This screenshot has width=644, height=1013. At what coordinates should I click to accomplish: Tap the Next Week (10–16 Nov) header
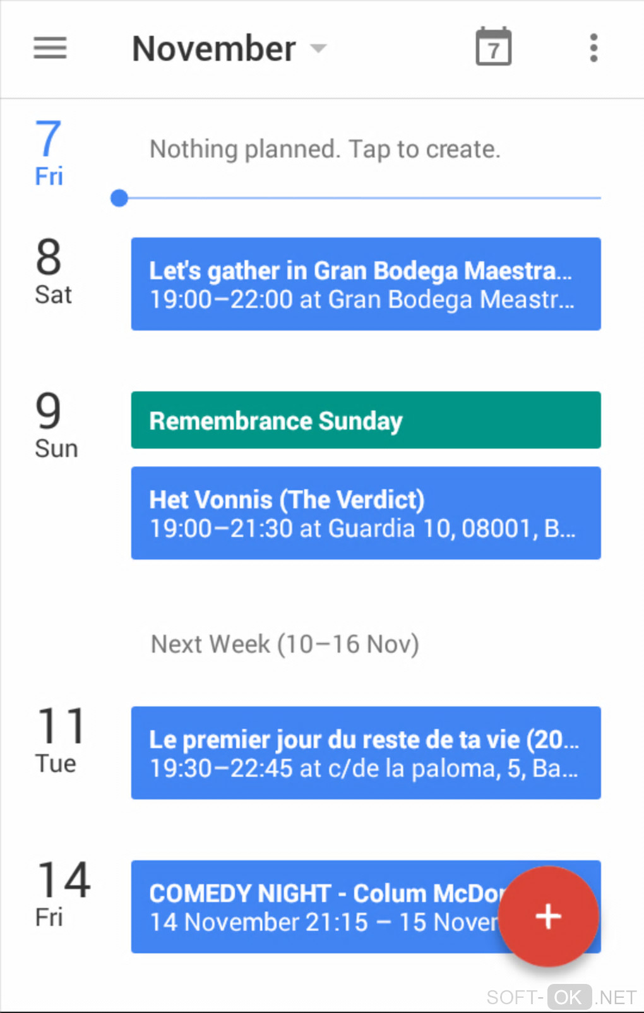[285, 644]
